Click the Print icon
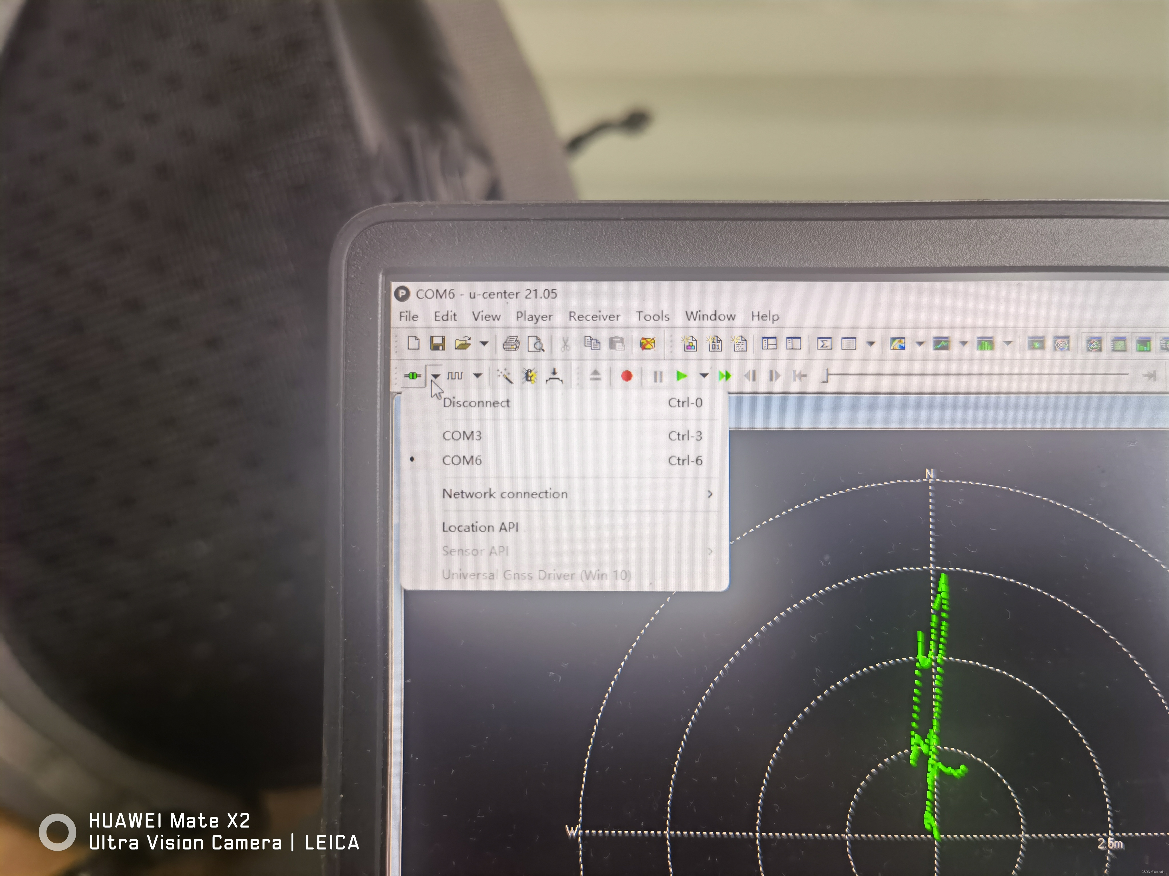This screenshot has height=876, width=1169. (x=511, y=344)
